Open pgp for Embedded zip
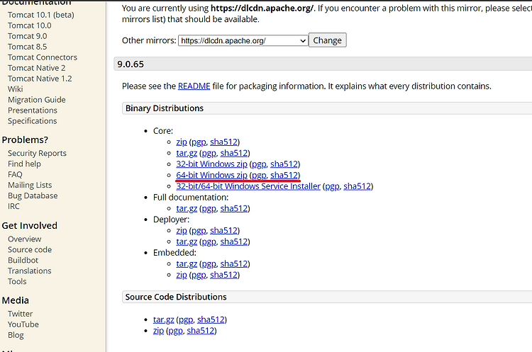 pyautogui.click(x=199, y=275)
